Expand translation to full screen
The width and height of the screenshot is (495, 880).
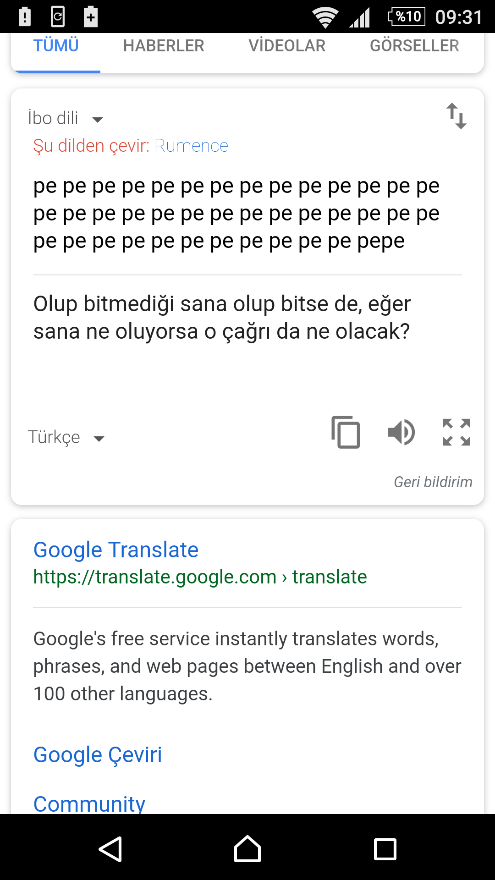pyautogui.click(x=456, y=432)
